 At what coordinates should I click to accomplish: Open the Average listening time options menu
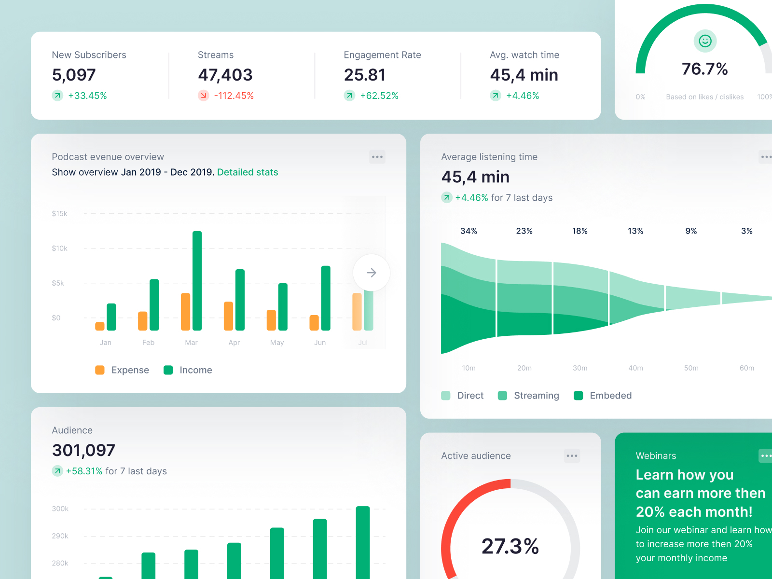point(766,157)
